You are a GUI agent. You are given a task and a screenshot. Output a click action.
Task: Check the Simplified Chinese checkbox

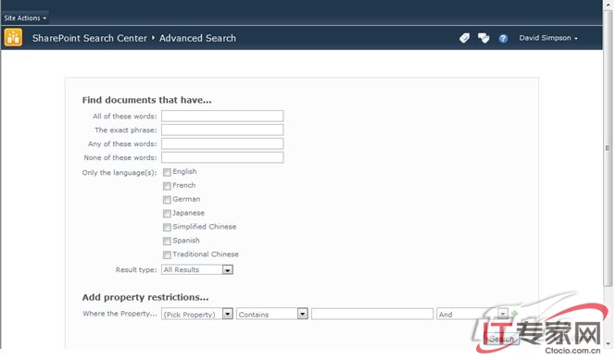167,227
